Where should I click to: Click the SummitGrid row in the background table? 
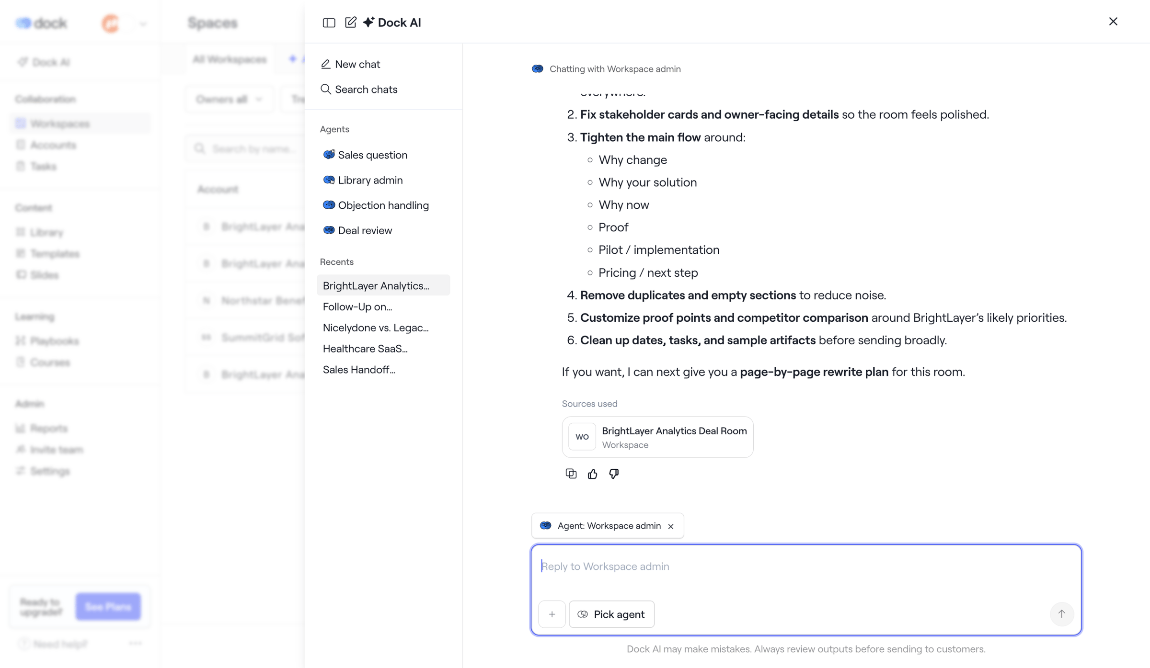pyautogui.click(x=245, y=338)
